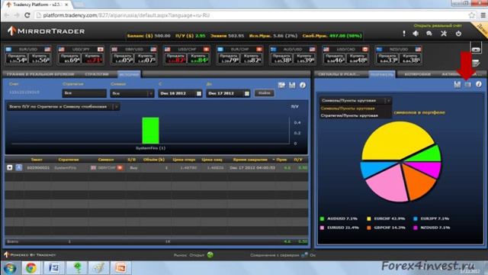
Task: Click the 'Dec 17 2012' to-date field
Action: pos(229,93)
